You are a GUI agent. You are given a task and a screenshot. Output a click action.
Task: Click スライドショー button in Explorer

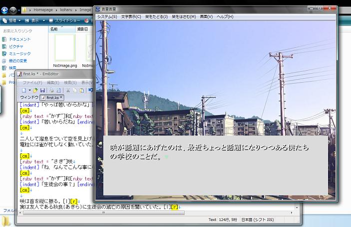pyautogui.click(x=64, y=20)
